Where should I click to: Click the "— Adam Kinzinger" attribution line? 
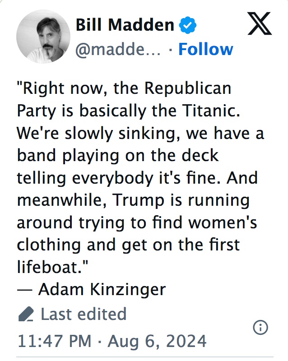(91, 289)
